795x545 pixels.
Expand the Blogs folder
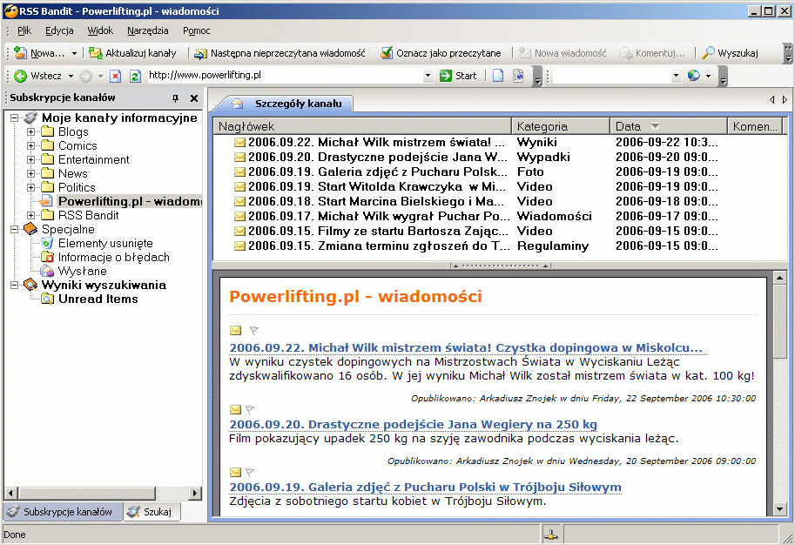pos(31,131)
